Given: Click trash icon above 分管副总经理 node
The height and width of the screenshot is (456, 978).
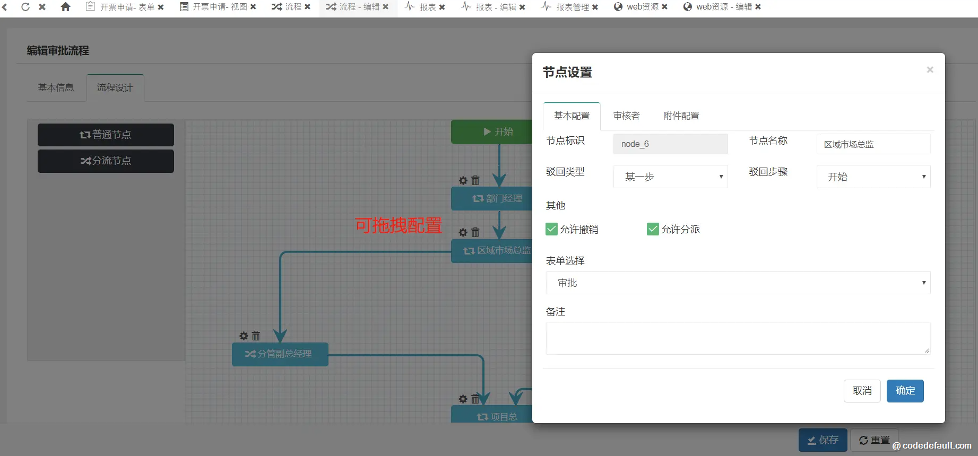Looking at the screenshot, I should [x=256, y=336].
